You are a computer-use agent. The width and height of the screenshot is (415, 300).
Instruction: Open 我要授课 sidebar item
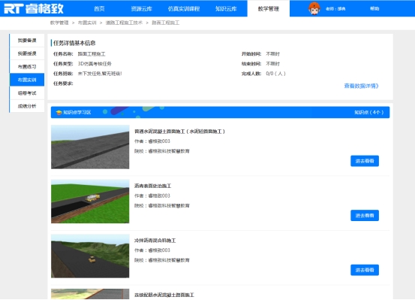click(x=27, y=53)
